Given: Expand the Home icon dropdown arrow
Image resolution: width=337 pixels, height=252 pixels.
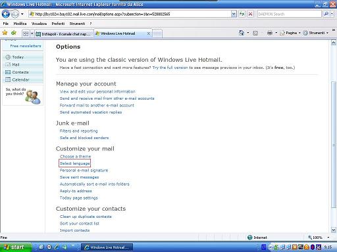Looking at the screenshot, I should tap(248, 33).
